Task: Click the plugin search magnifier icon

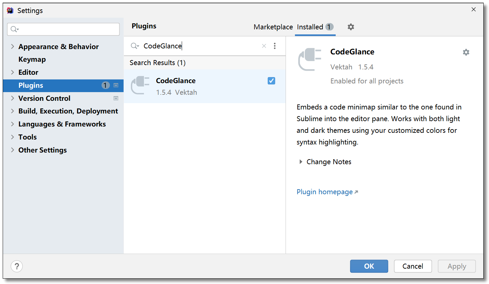Action: tap(135, 46)
